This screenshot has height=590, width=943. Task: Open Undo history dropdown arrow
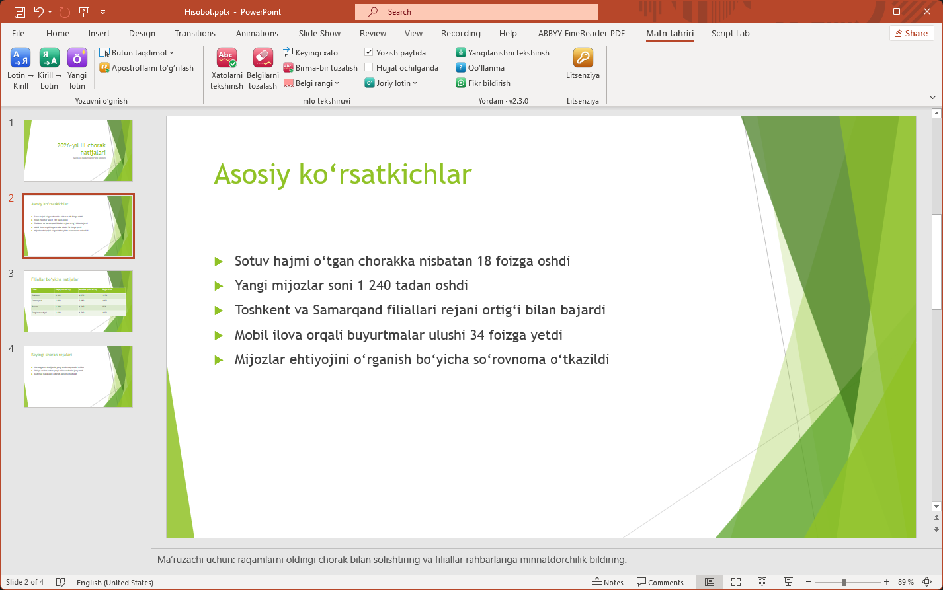(50, 12)
